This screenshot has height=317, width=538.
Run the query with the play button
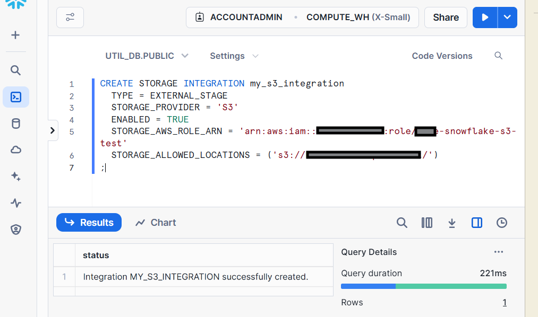click(x=485, y=17)
